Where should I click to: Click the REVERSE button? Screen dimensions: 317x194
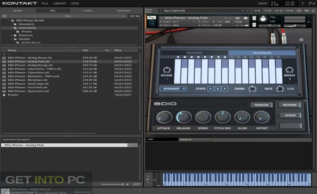(290, 105)
